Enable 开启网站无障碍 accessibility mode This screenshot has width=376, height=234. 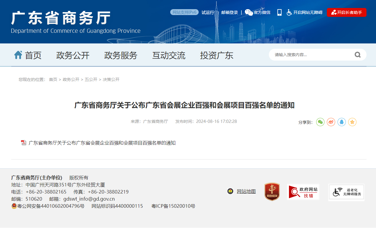305,12
